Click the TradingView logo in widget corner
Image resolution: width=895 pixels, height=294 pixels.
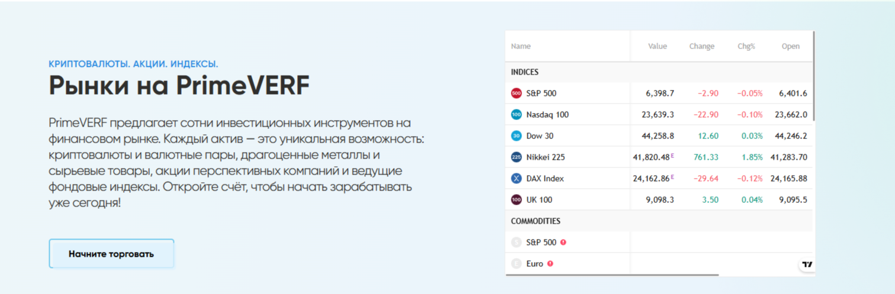coord(807,264)
